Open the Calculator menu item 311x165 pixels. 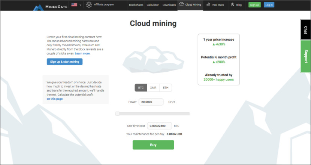[153, 5]
